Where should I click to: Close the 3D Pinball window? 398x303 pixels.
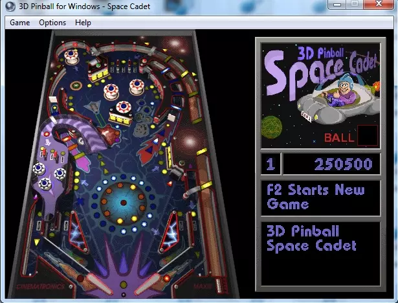[x=379, y=5]
